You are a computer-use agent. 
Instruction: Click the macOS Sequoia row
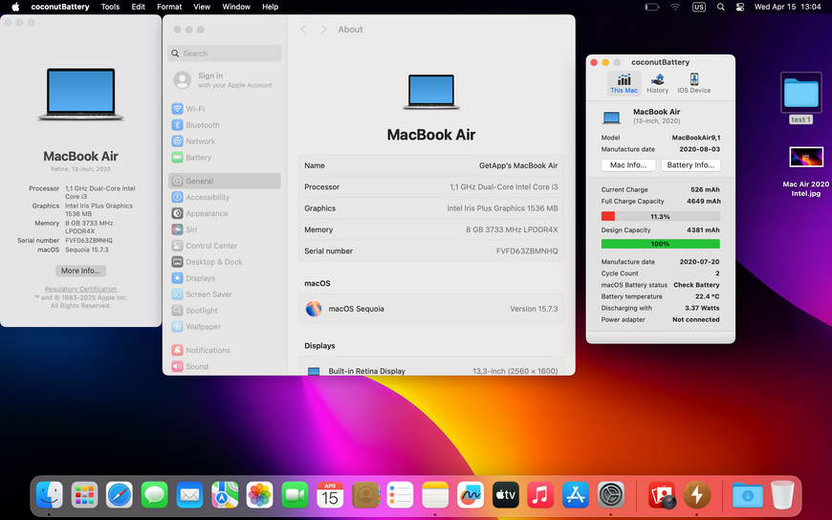431,309
